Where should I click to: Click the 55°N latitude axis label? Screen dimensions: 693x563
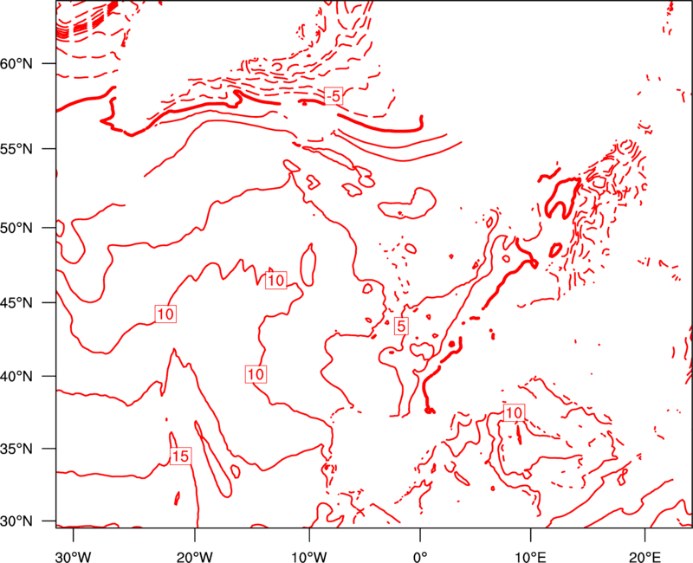[x=16, y=149]
